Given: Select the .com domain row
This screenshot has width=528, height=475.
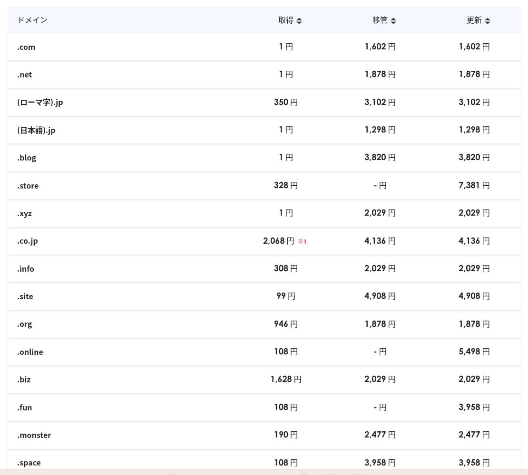Looking at the screenshot, I should pos(26,47).
